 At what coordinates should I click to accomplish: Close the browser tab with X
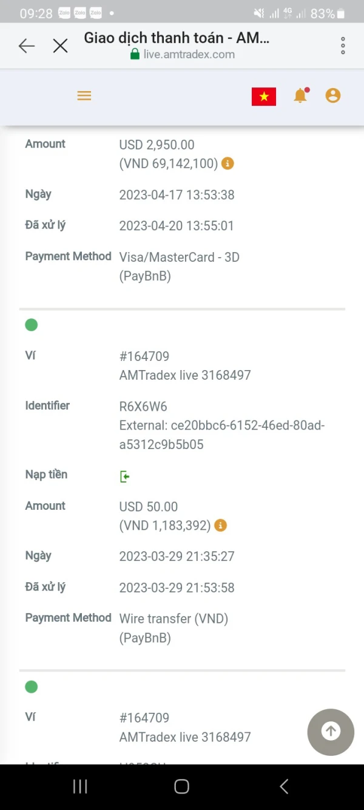60,46
